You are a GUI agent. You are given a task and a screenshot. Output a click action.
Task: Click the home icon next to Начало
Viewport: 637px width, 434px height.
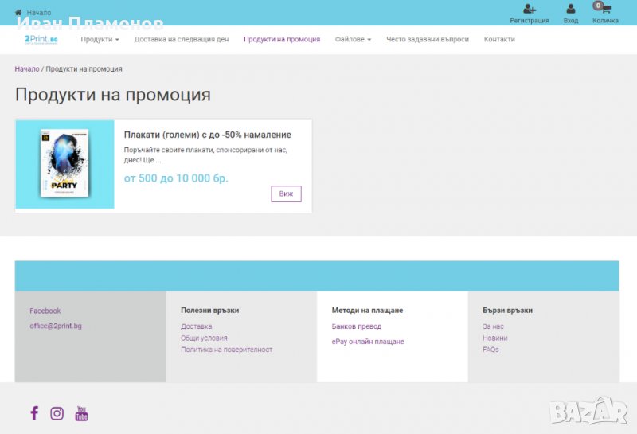pyautogui.click(x=18, y=13)
